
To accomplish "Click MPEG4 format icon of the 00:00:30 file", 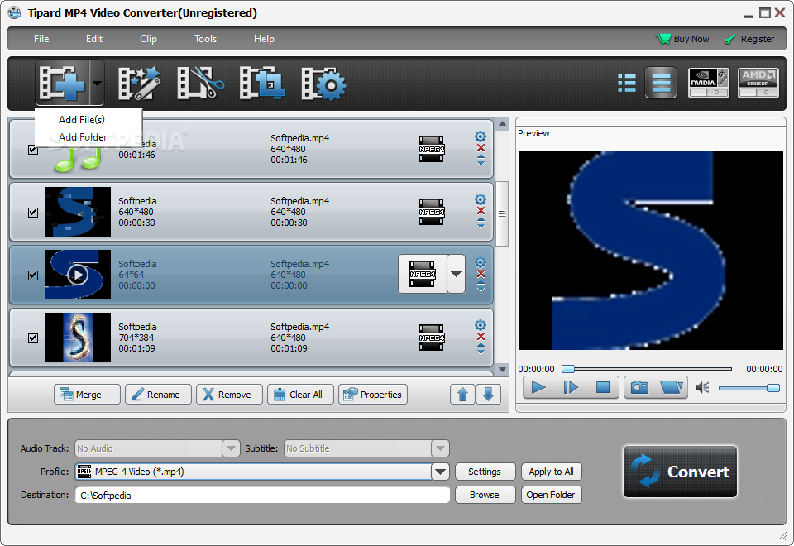I will tap(432, 212).
